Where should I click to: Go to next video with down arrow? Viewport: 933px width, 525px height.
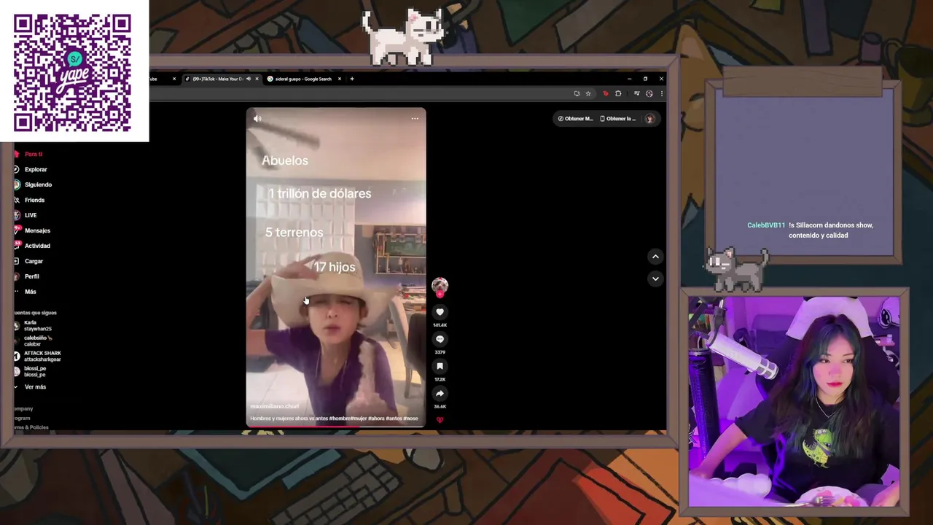(655, 278)
